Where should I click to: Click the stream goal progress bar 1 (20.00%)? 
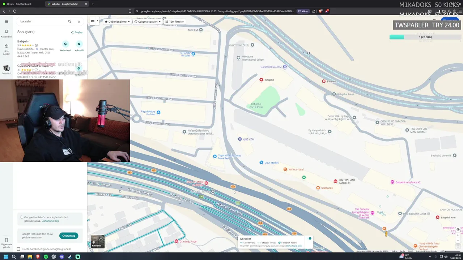(x=425, y=37)
